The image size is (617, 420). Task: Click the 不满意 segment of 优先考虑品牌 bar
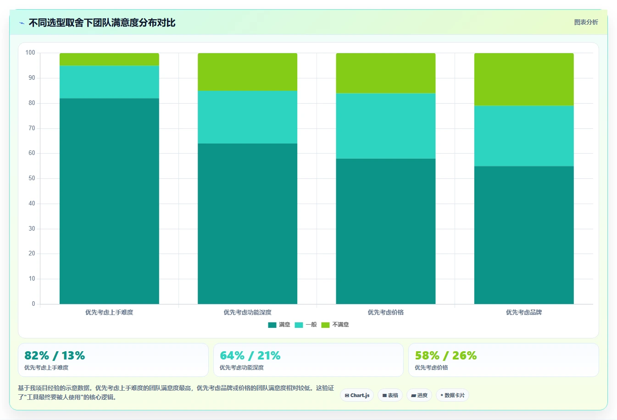524,79
